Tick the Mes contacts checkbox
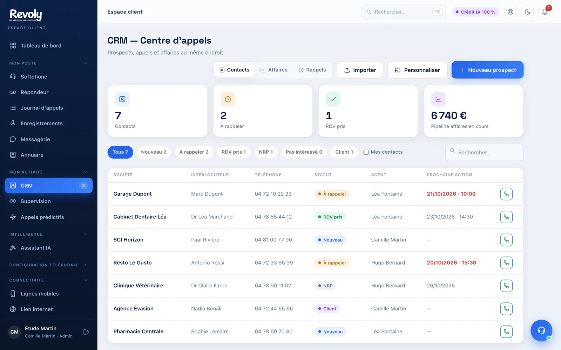Image resolution: width=561 pixels, height=350 pixels. coord(366,152)
